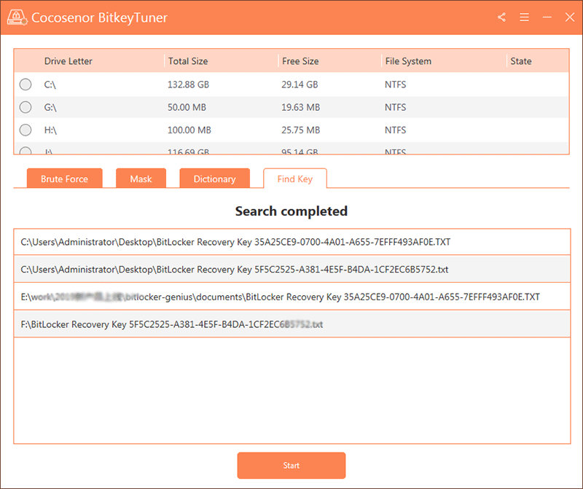Click the Cocosenor BitkeyTuner title text
Viewport: 583px width, 489px height.
tap(99, 17)
